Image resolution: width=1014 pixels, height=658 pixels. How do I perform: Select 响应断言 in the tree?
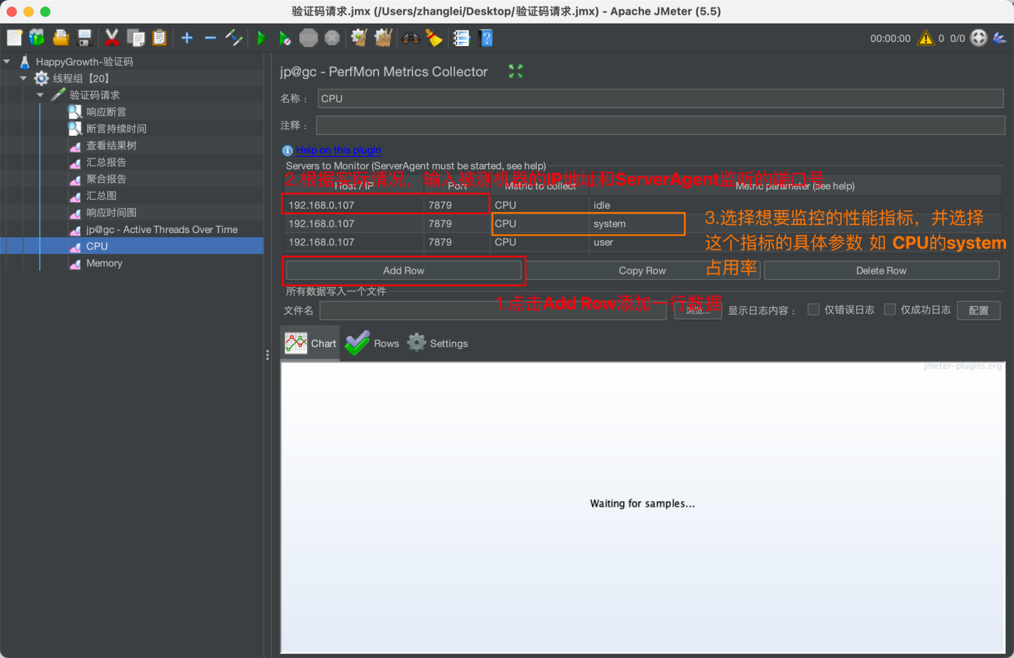106,112
